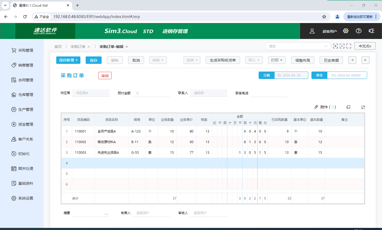The height and width of the screenshot is (230, 382).
Task: Click the expand table icon beside attachments
Action: [363, 107]
